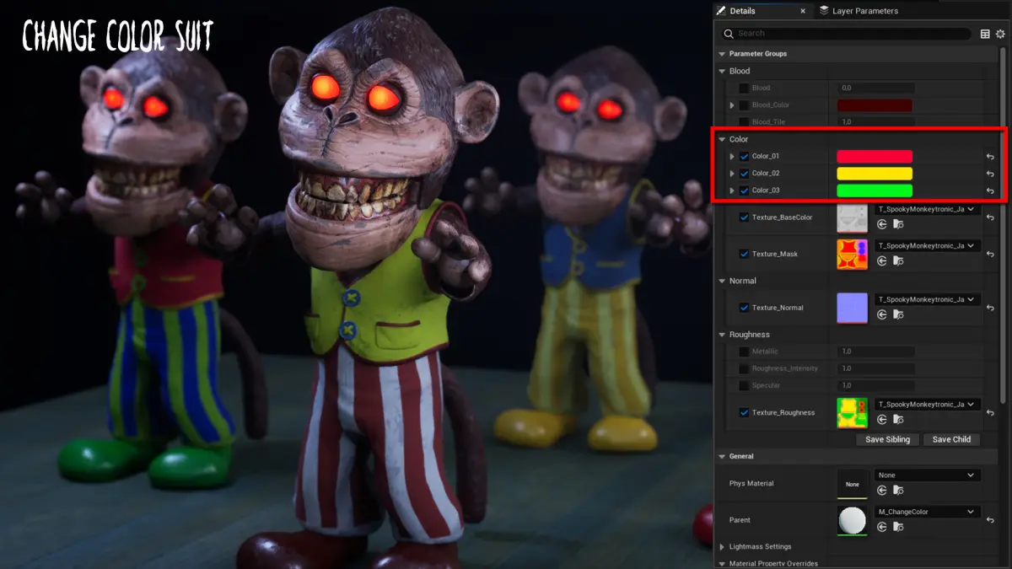Open the property matrix table view icon

985,34
